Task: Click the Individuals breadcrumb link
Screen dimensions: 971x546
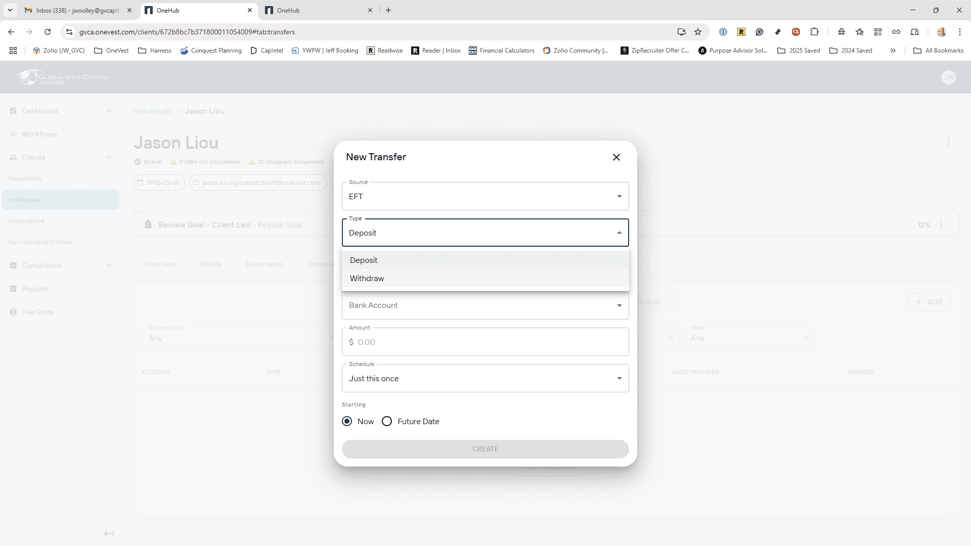Action: tap(153, 111)
